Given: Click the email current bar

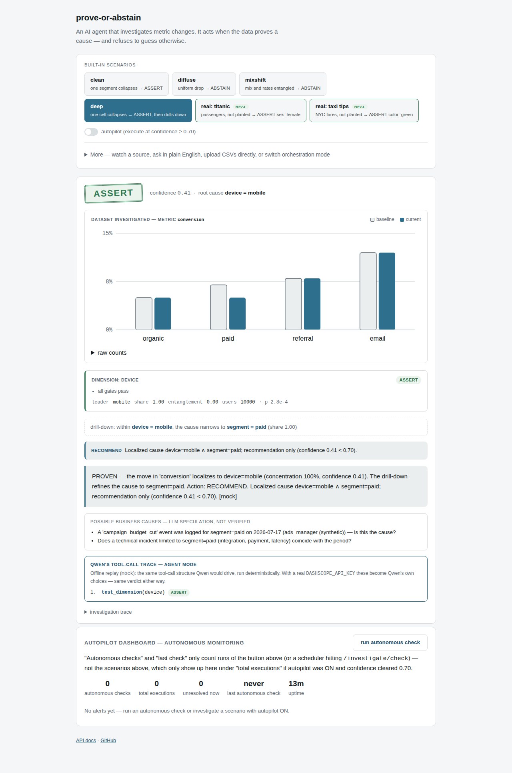Looking at the screenshot, I should tap(387, 291).
